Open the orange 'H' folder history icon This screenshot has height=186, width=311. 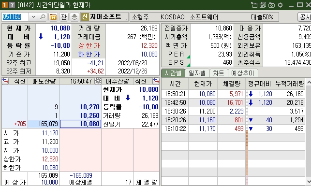[x=53, y=17]
